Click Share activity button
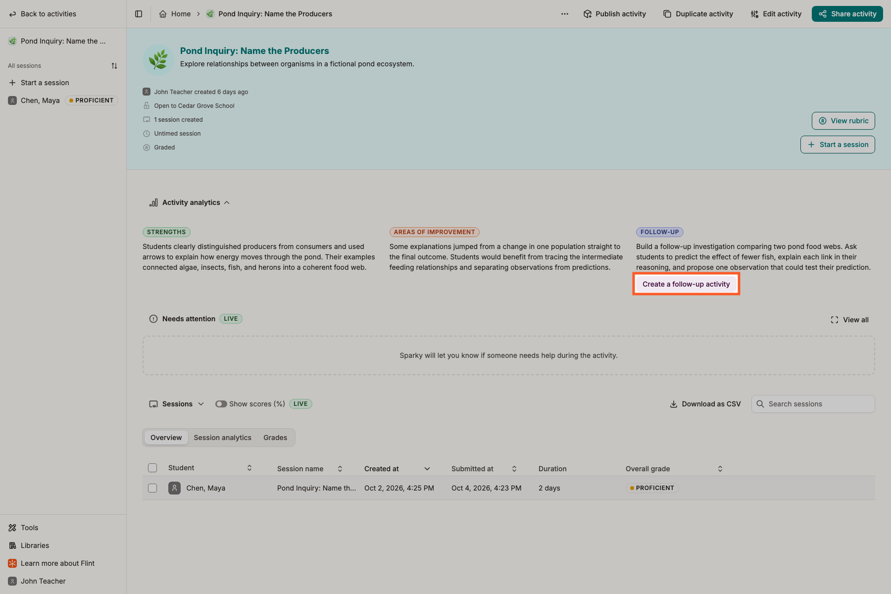Image resolution: width=891 pixels, height=594 pixels. 847,14
